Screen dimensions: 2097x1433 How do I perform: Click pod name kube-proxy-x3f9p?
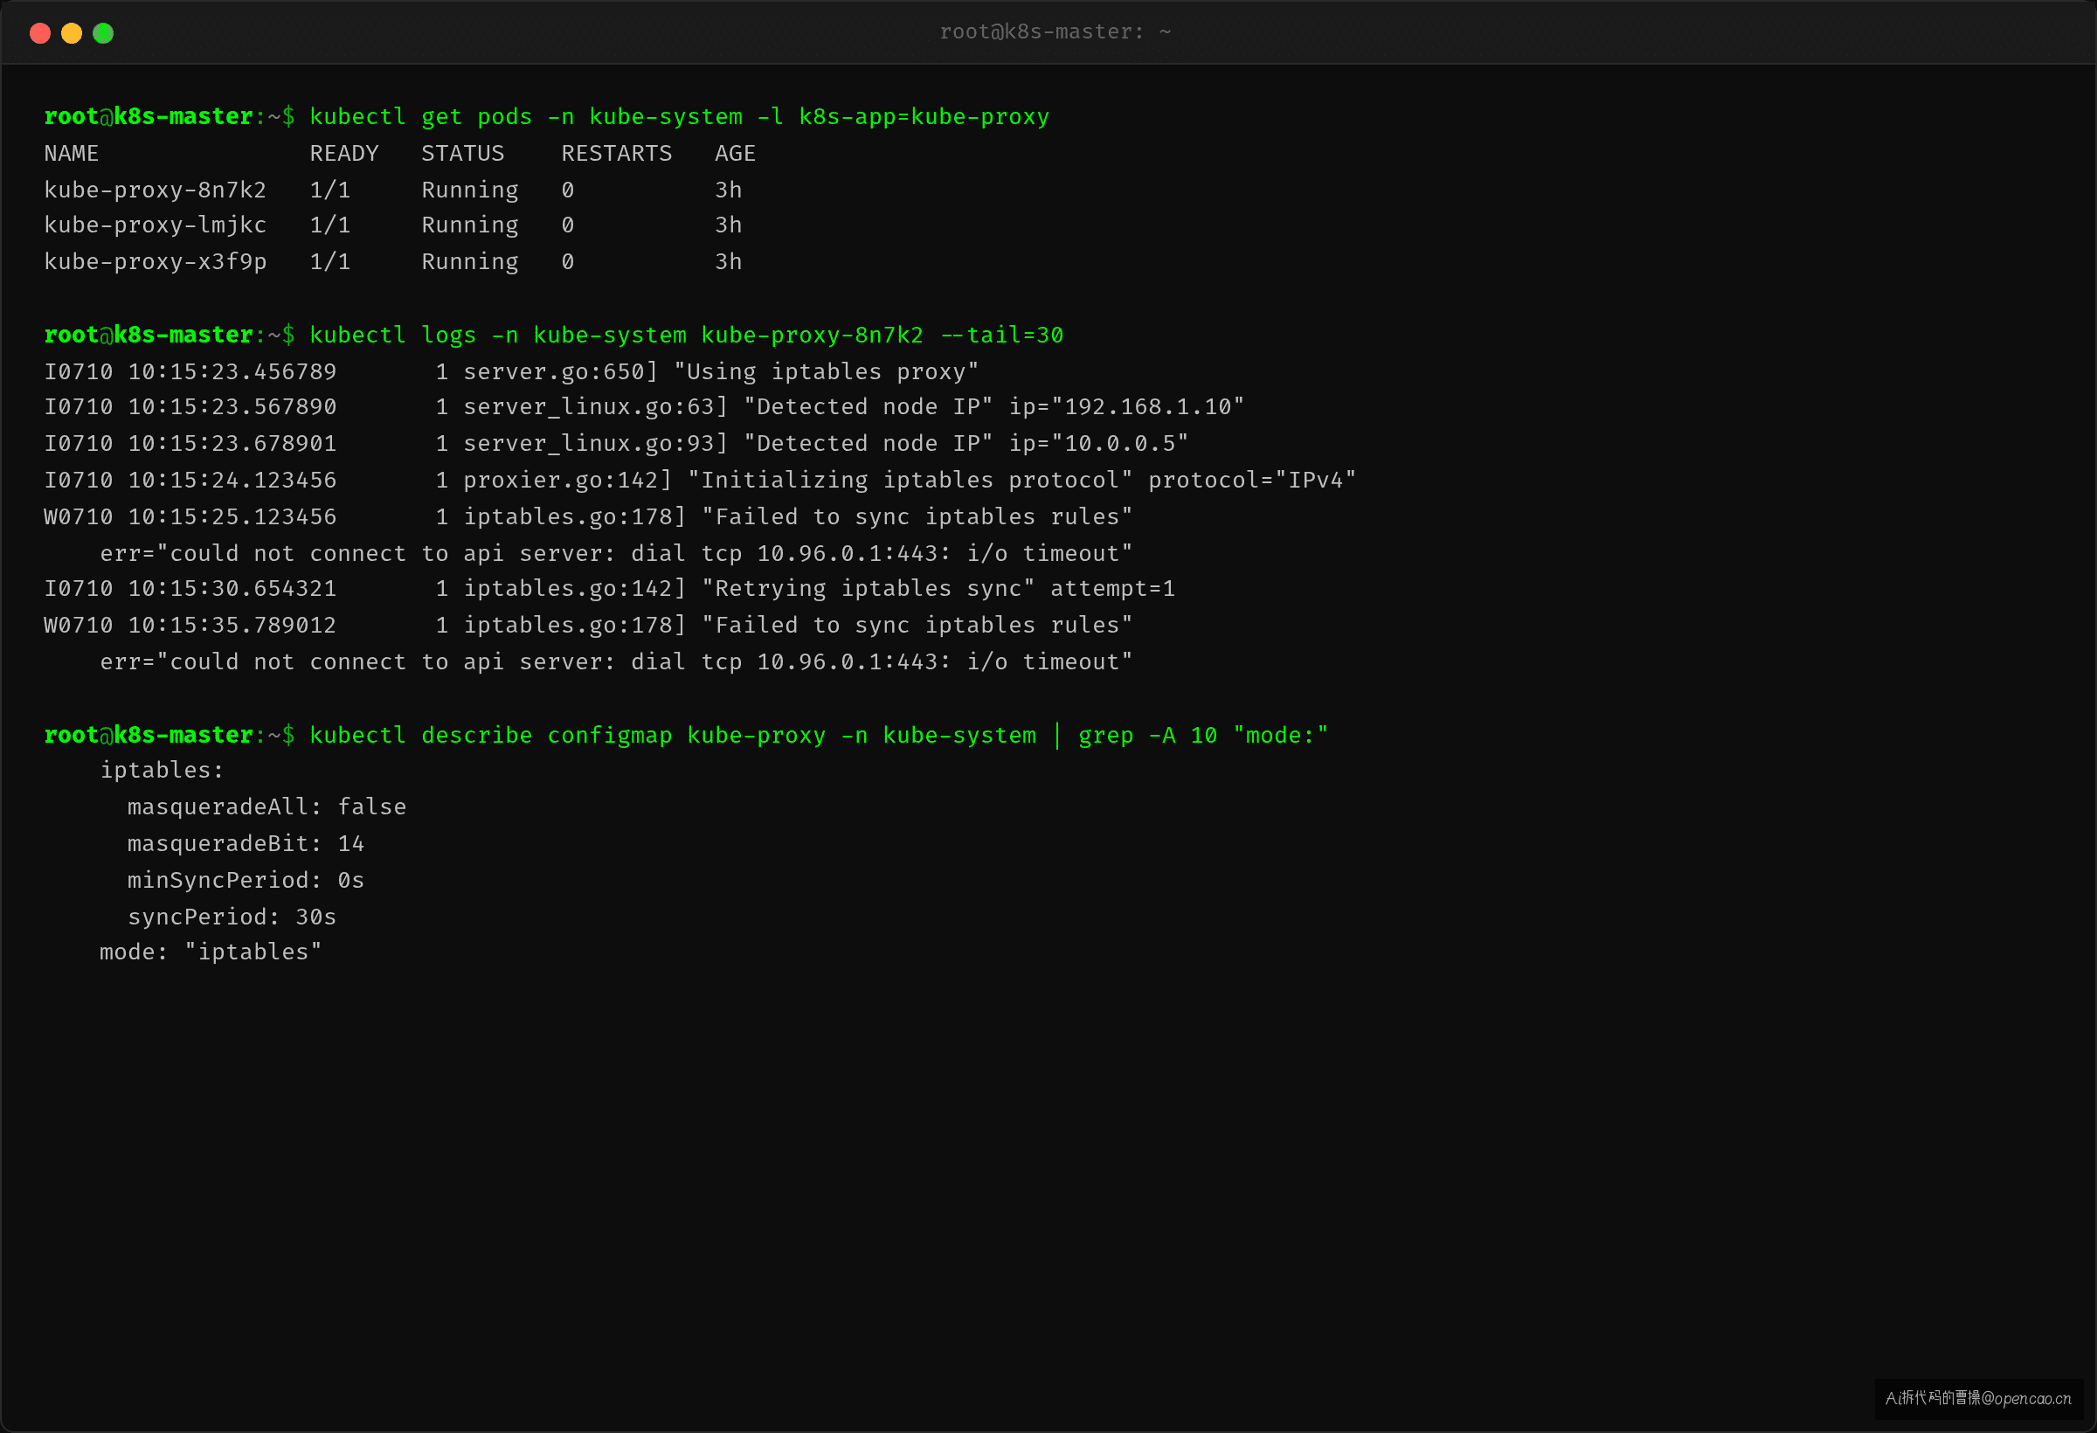tap(156, 261)
